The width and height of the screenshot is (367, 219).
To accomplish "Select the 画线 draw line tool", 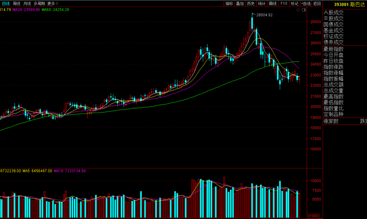I will point(272,4).
